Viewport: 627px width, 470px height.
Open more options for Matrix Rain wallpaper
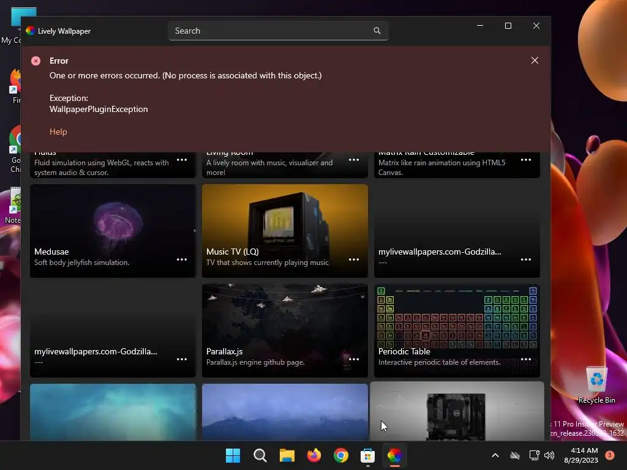click(x=526, y=160)
